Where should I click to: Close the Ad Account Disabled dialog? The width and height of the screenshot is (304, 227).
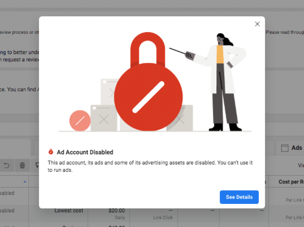tap(257, 24)
